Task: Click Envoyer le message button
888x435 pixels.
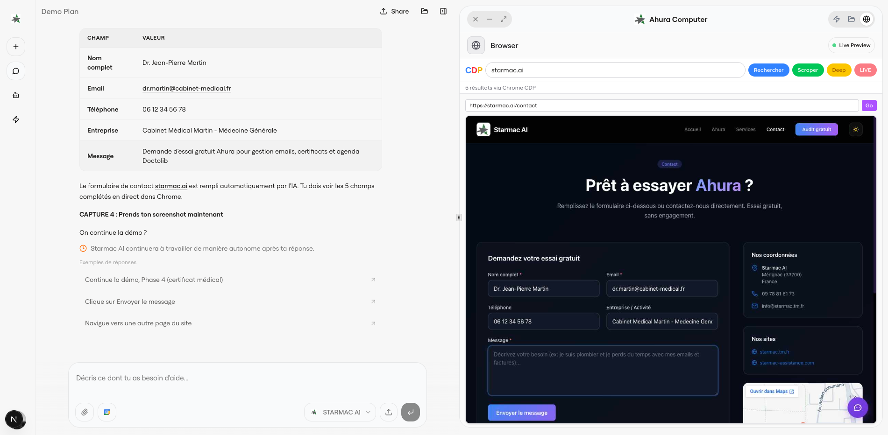Action: (522, 413)
